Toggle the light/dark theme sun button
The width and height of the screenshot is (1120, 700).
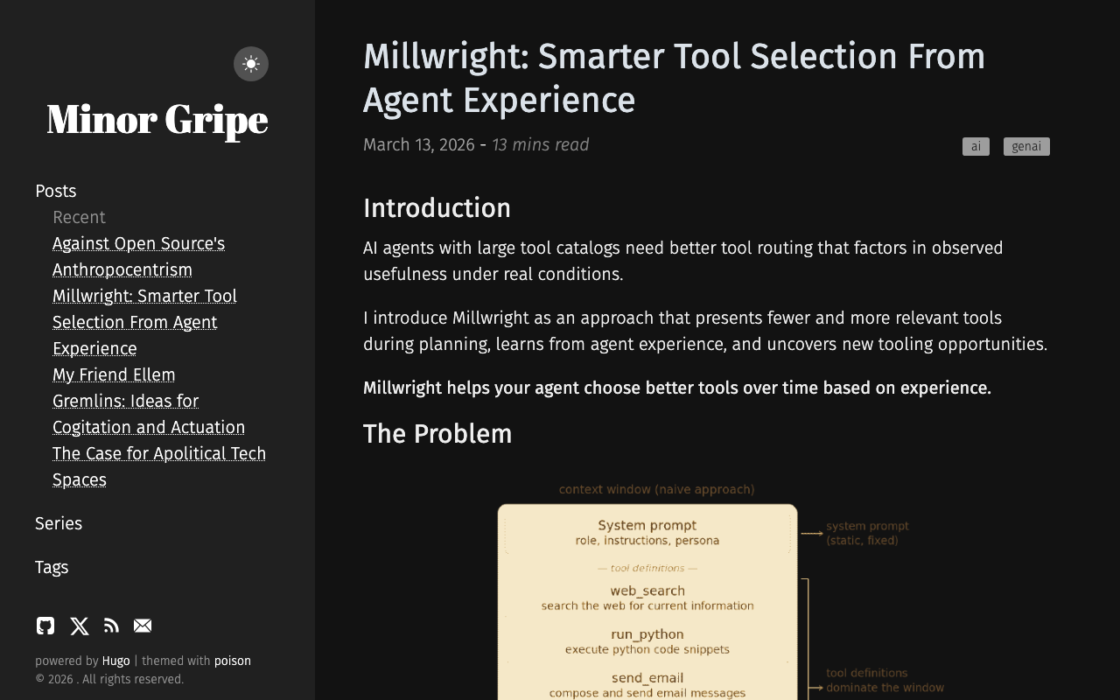click(x=251, y=64)
